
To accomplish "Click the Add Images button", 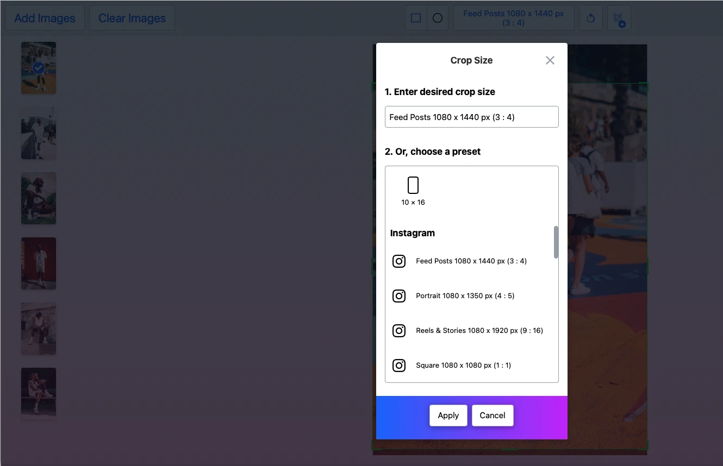I will tap(45, 18).
